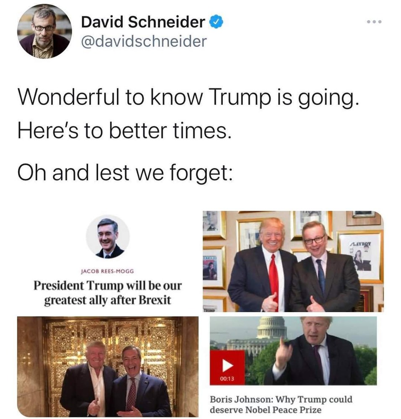Select the text Wonderful to know Trump is going

click(188, 97)
